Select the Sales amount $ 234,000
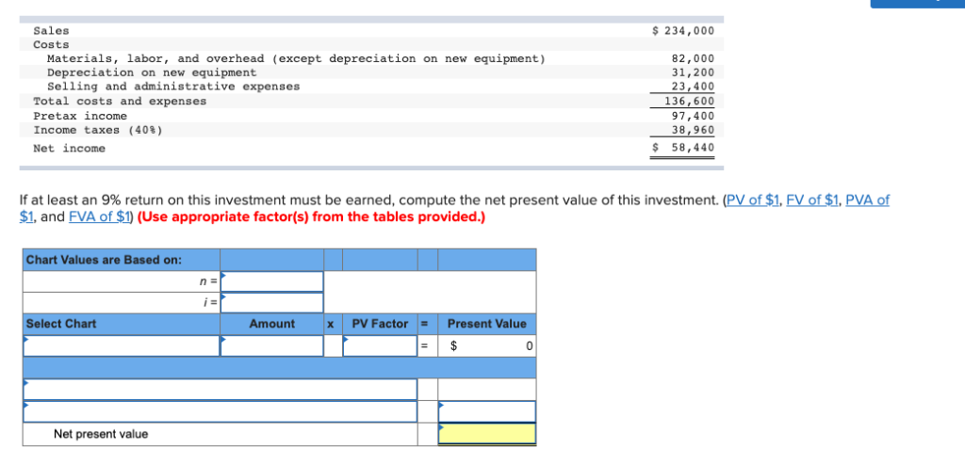 683,30
